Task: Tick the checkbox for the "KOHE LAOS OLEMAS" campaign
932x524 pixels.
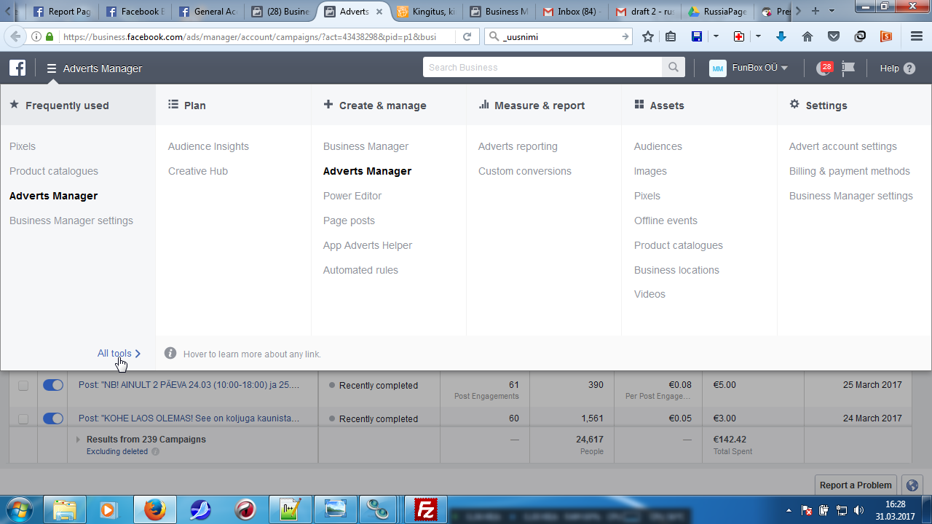Action: click(23, 419)
